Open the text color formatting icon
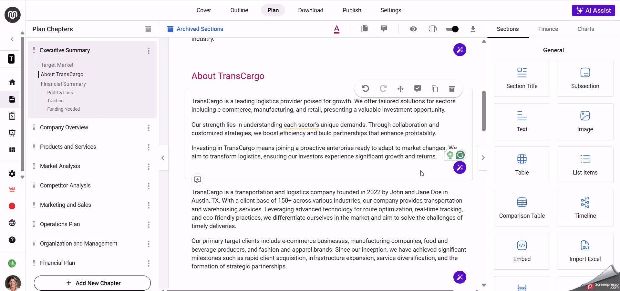620x291 pixels. tap(336, 29)
